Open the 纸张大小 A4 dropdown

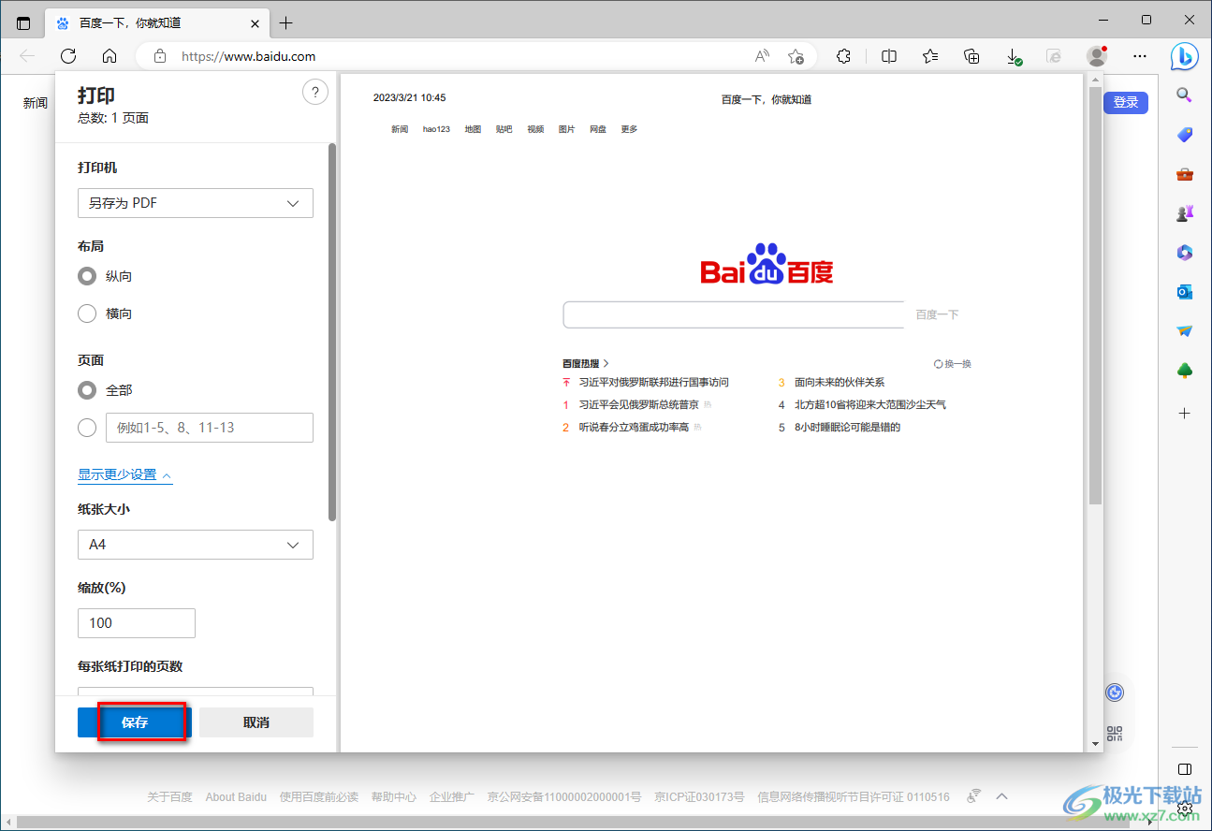(196, 545)
